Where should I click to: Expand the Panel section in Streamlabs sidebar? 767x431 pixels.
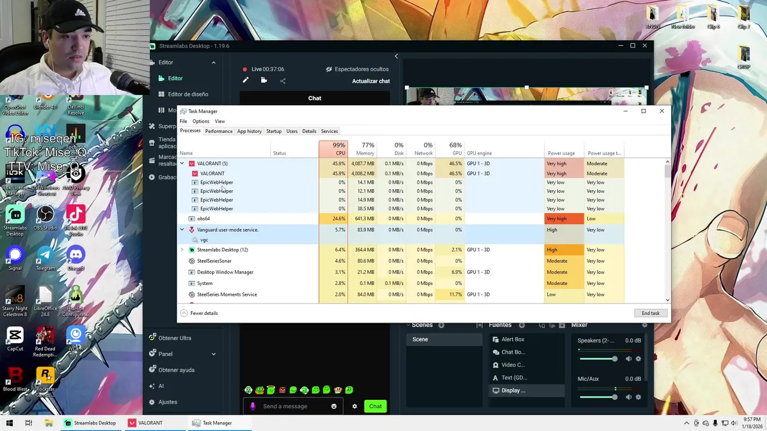(x=213, y=354)
